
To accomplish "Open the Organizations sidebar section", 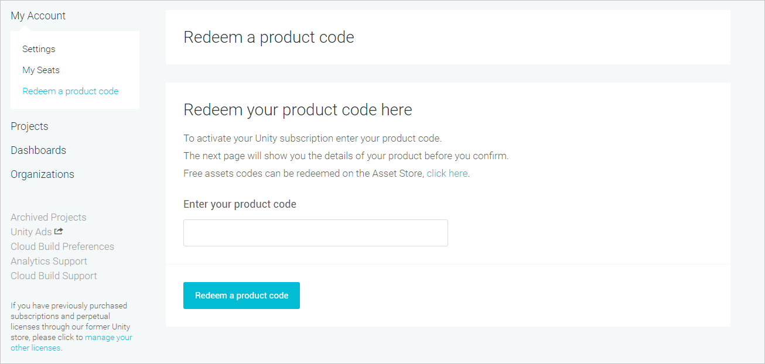I will (42, 174).
